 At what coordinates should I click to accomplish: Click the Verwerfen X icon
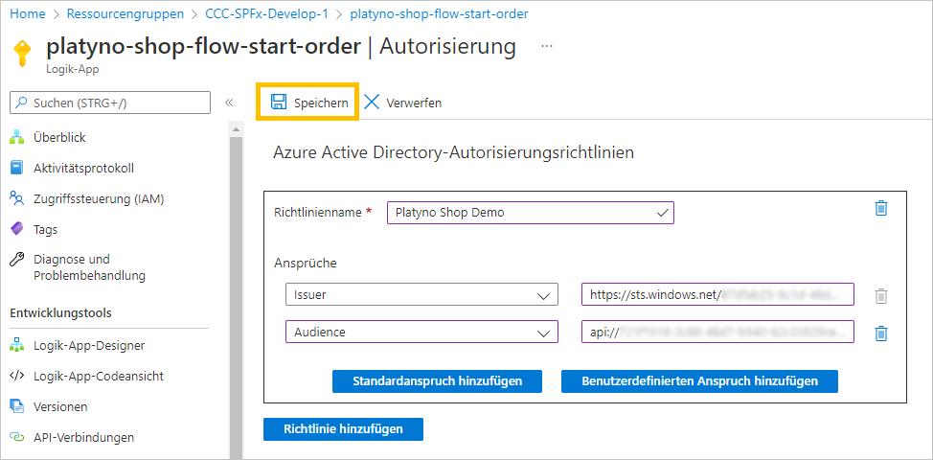pyautogui.click(x=372, y=103)
